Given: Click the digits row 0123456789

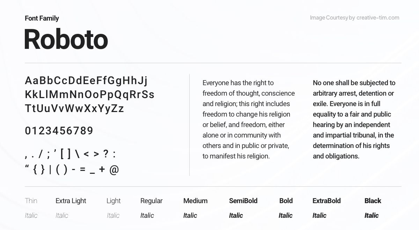Looking at the screenshot, I should (59, 131).
